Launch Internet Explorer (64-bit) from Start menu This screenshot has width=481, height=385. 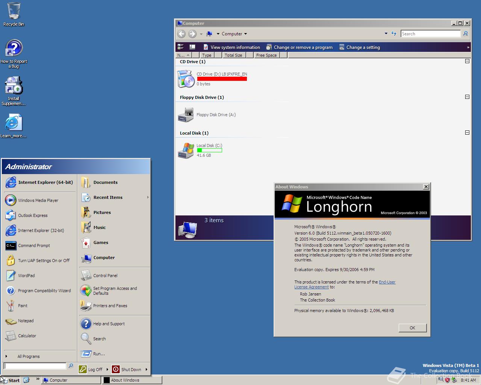(x=39, y=182)
